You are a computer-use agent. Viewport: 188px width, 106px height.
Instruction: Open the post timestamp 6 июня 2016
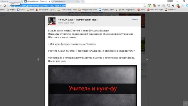coord(66,23)
